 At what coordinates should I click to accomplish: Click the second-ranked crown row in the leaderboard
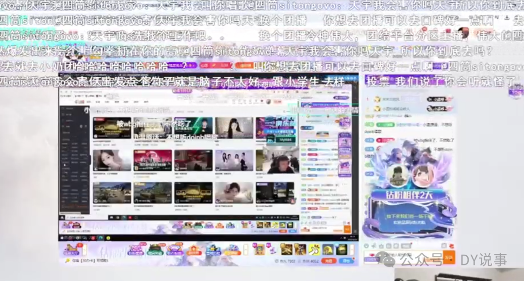click(409, 109)
